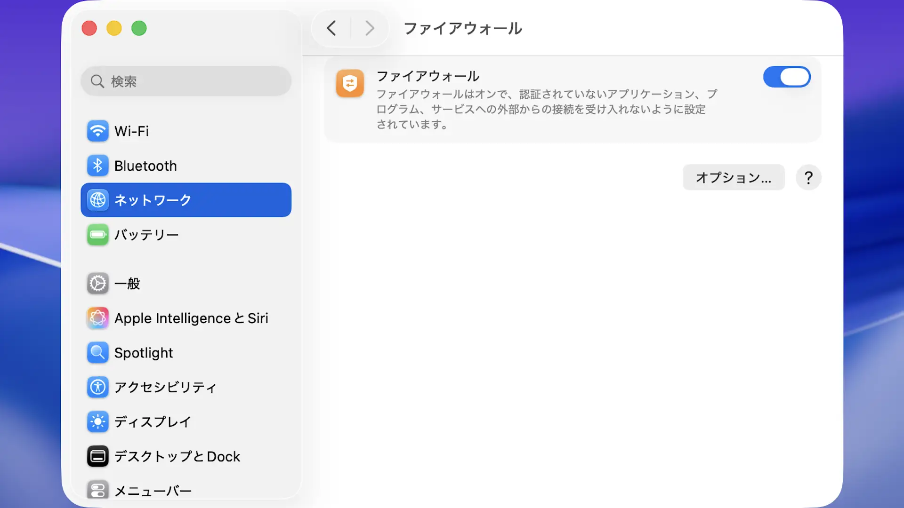
Task: Click the Apple Intelligence と Siri icon
Action: pyautogui.click(x=98, y=318)
